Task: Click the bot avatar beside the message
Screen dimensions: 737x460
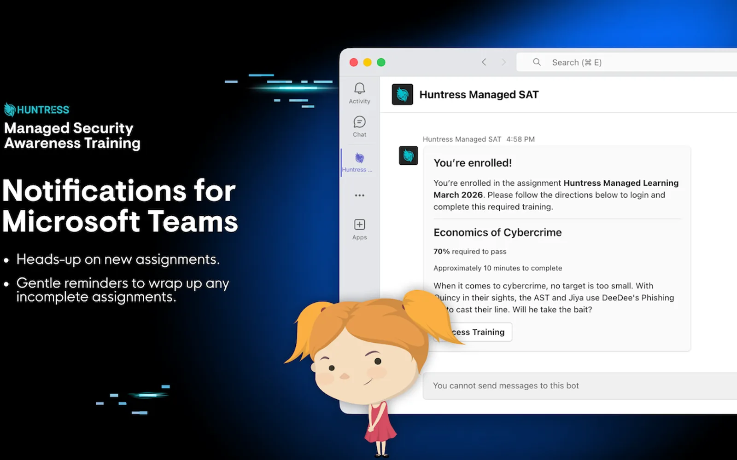Action: pos(408,155)
